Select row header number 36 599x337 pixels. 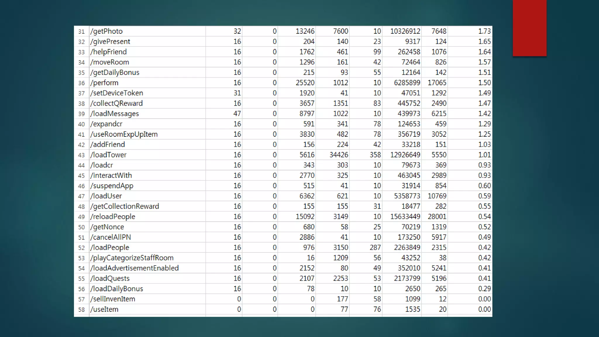(x=81, y=83)
